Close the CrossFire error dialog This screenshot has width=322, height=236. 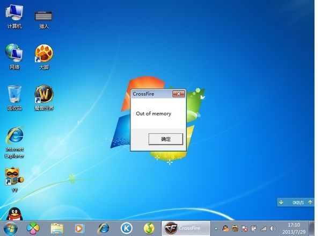pos(179,94)
